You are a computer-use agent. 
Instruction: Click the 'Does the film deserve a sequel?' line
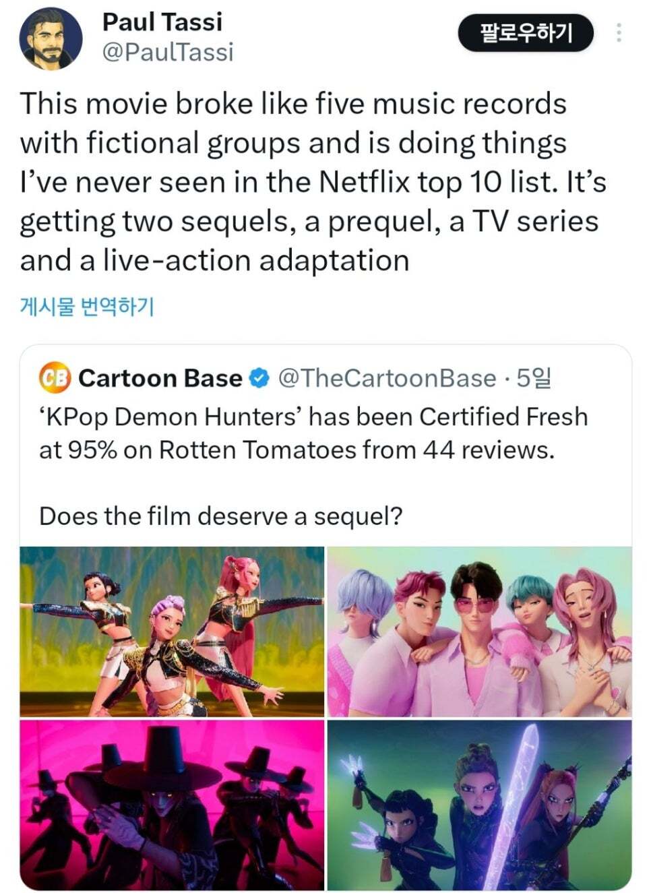click(221, 516)
